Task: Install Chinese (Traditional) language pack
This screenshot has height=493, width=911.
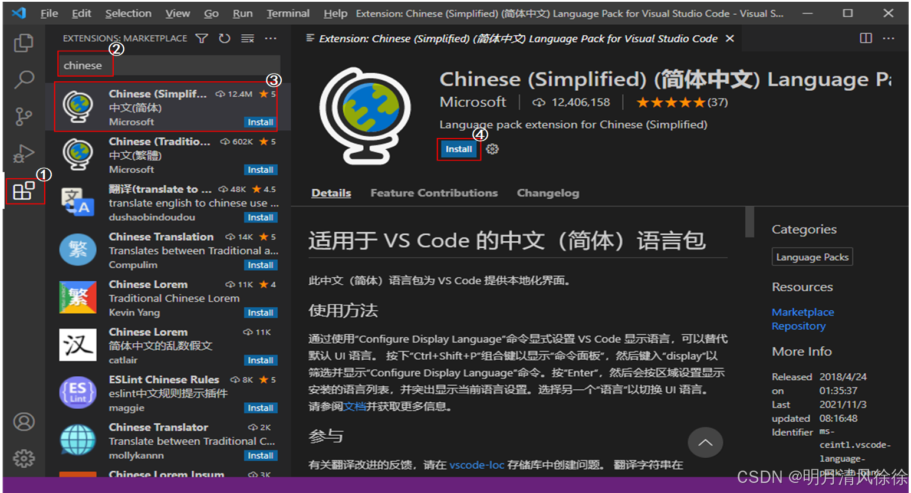Action: [261, 170]
